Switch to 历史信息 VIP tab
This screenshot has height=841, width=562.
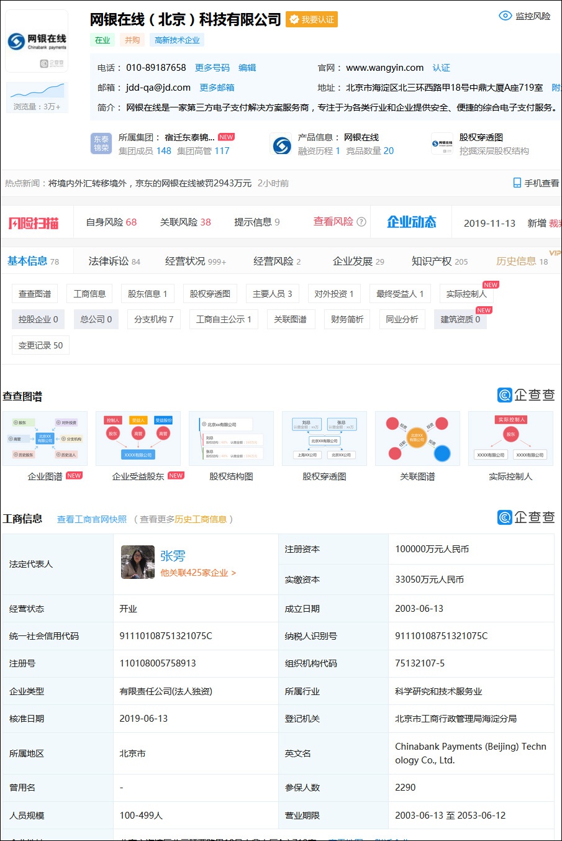(522, 261)
